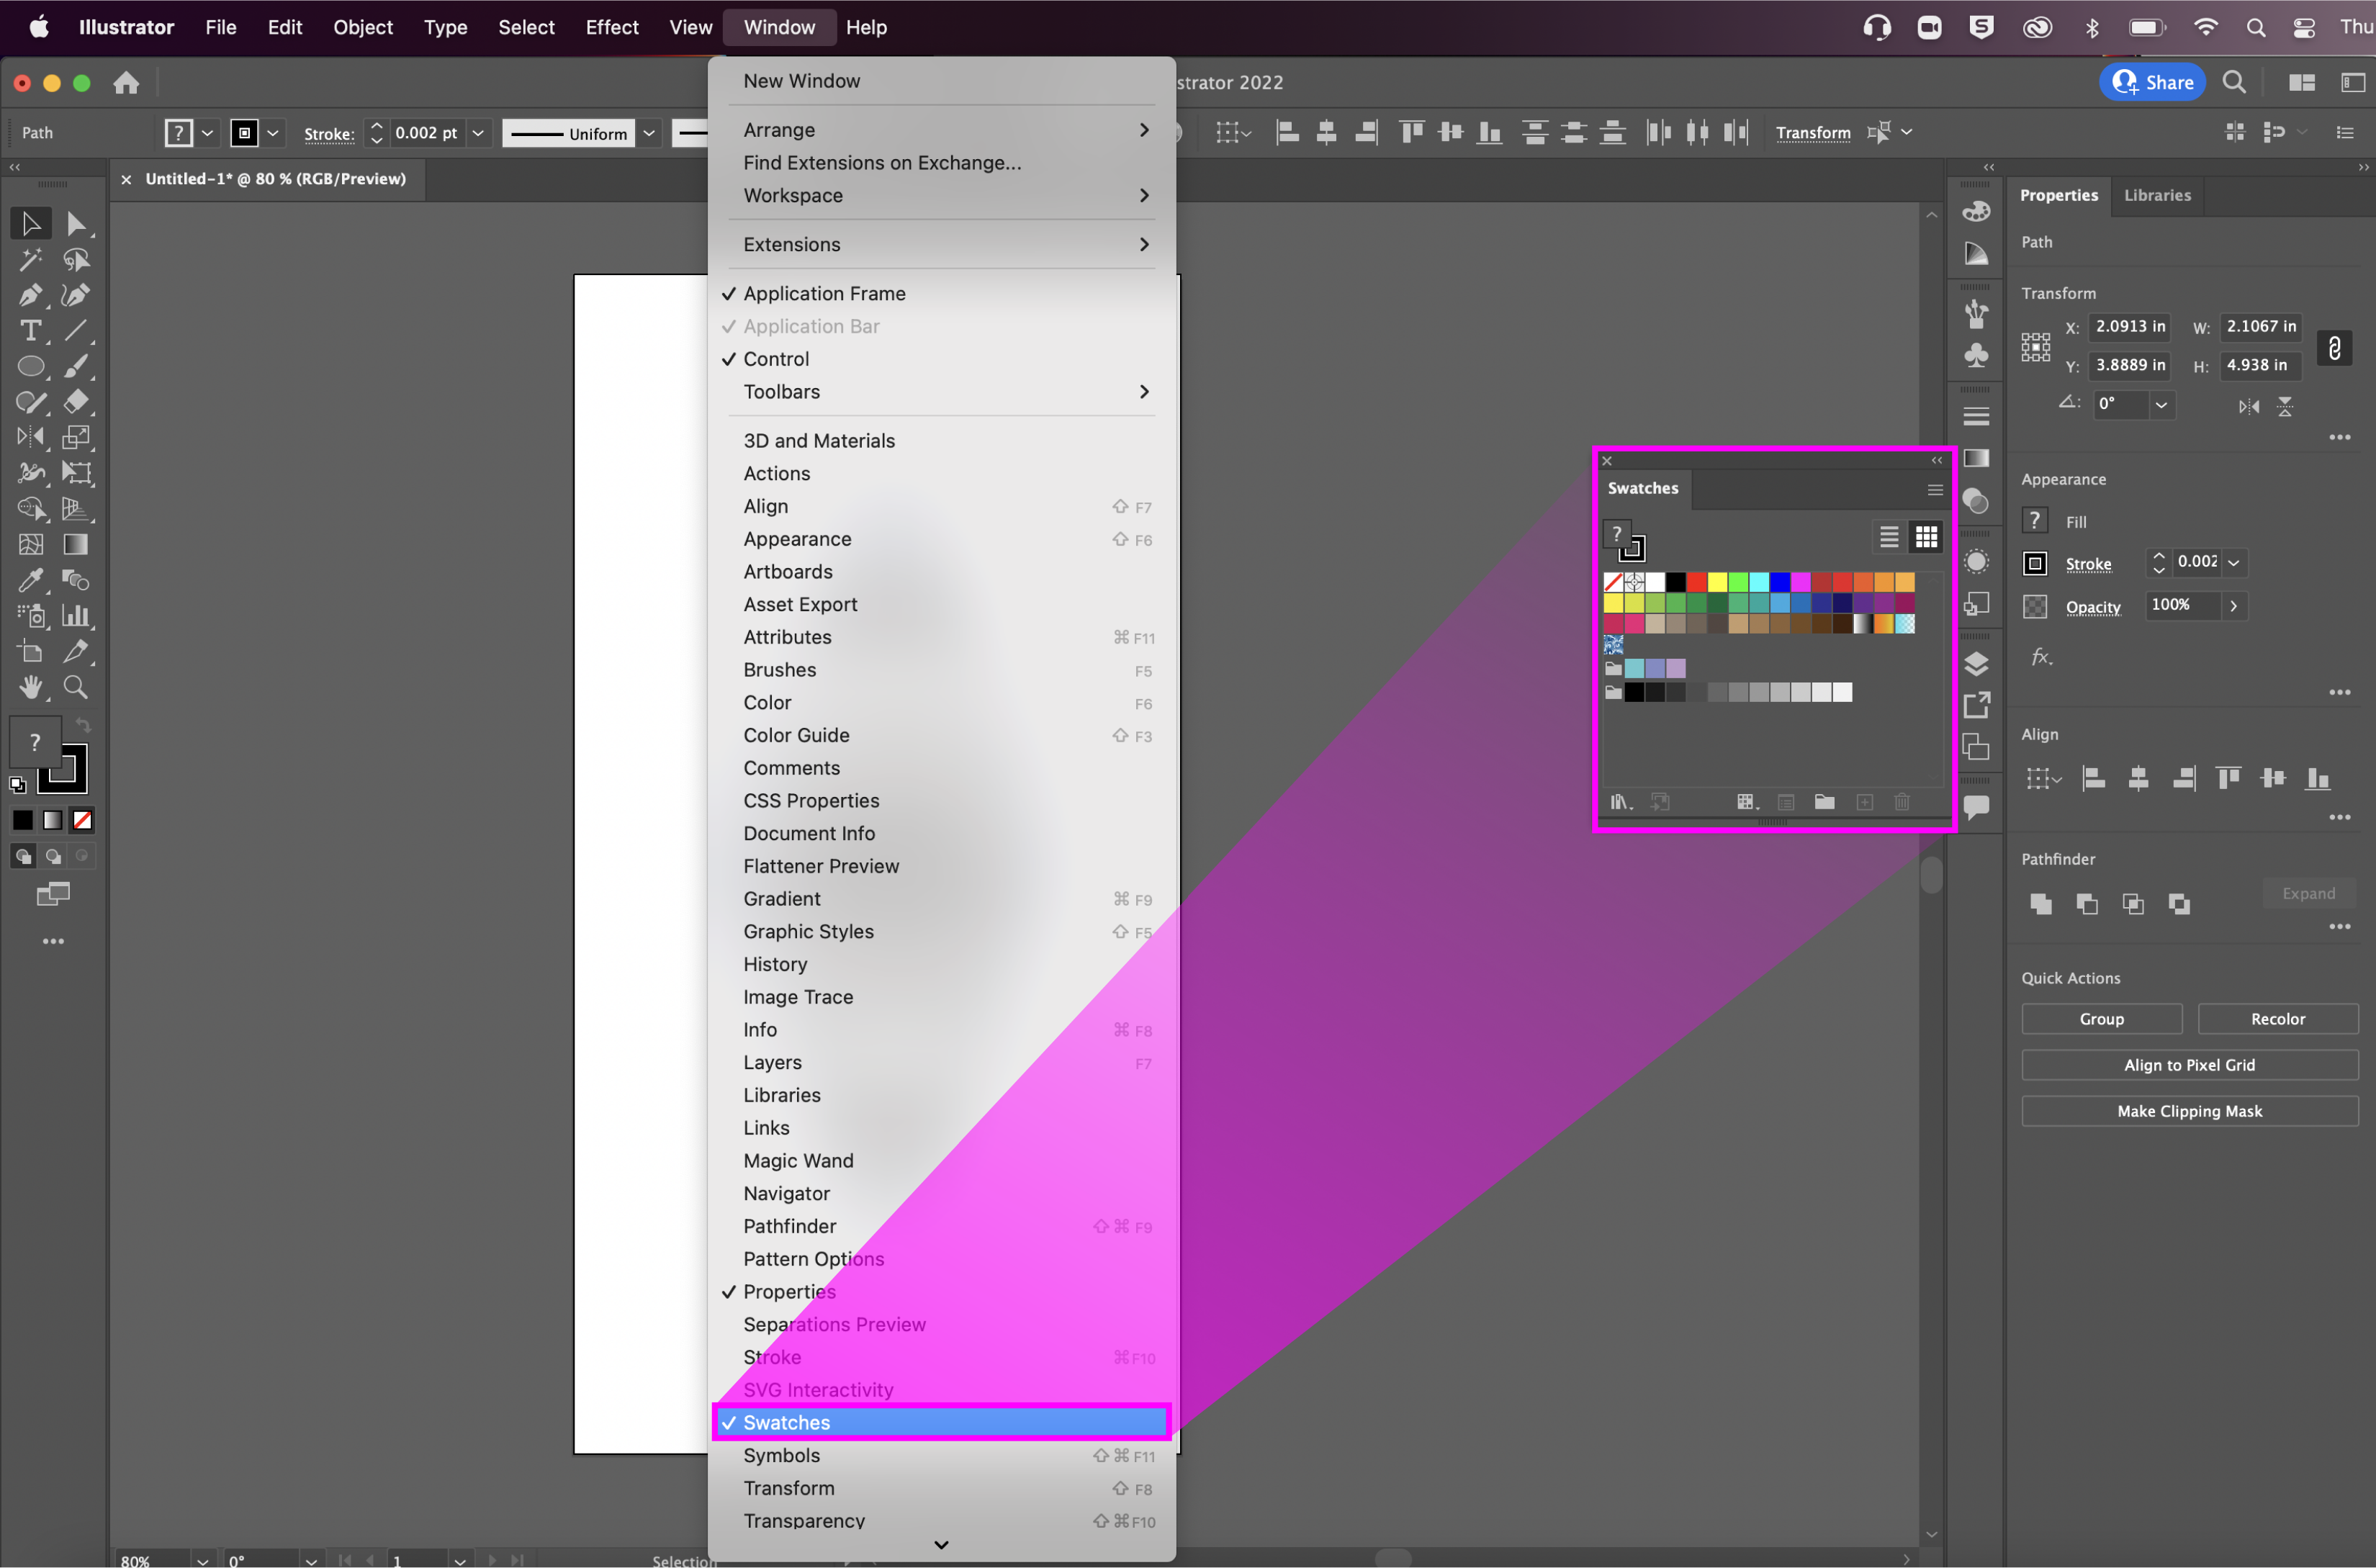Screen dimensions: 2376x1568
Task: Click the Recolor button
Action: 2277,1019
